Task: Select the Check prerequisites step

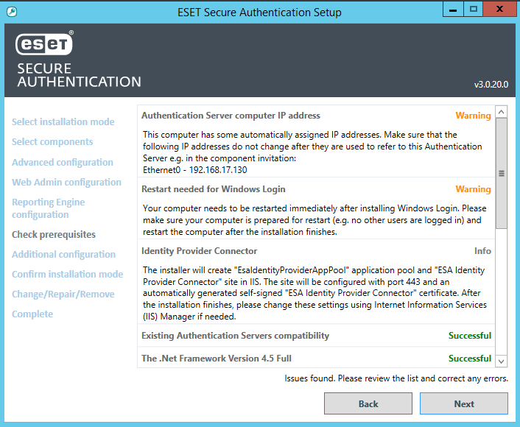Action: tap(54, 234)
